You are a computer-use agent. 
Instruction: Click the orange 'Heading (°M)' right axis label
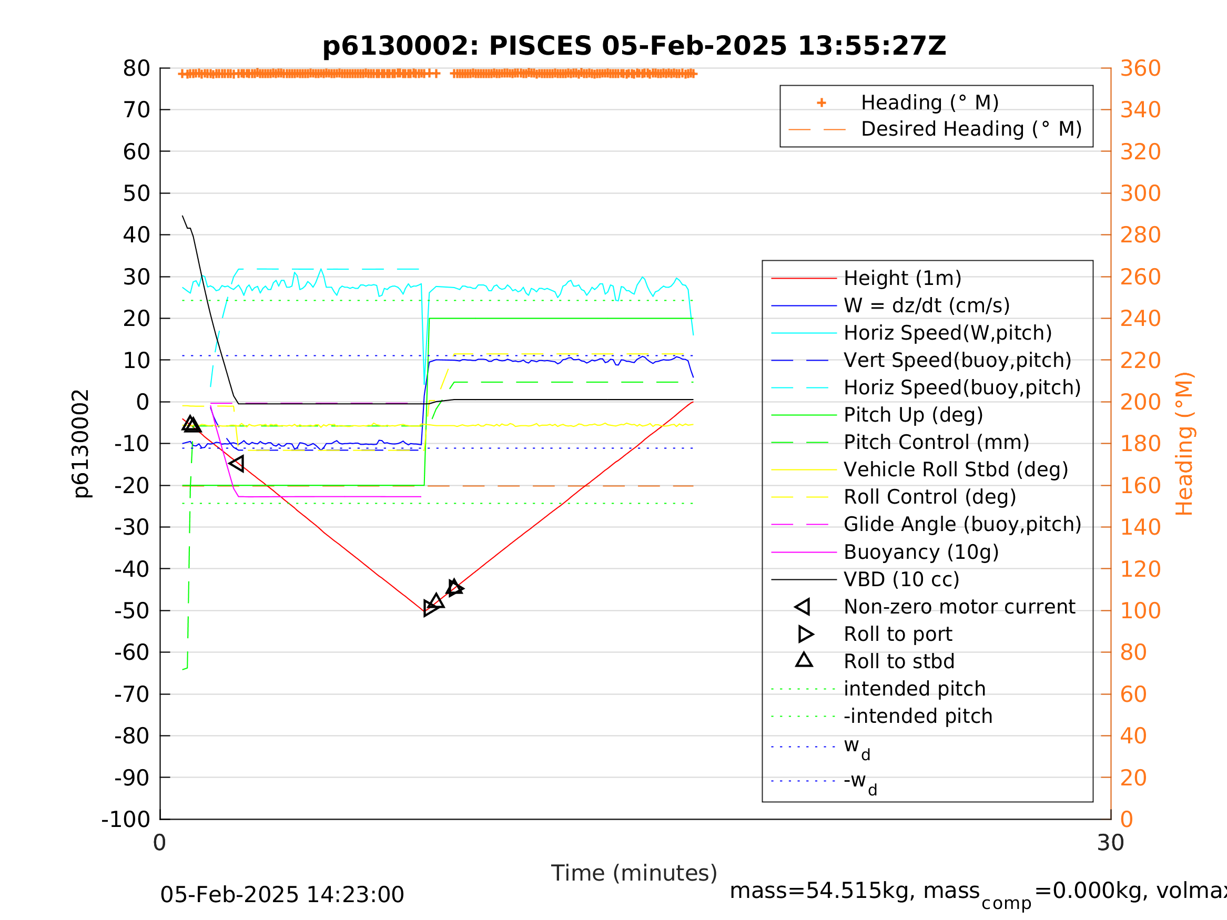click(x=1184, y=444)
